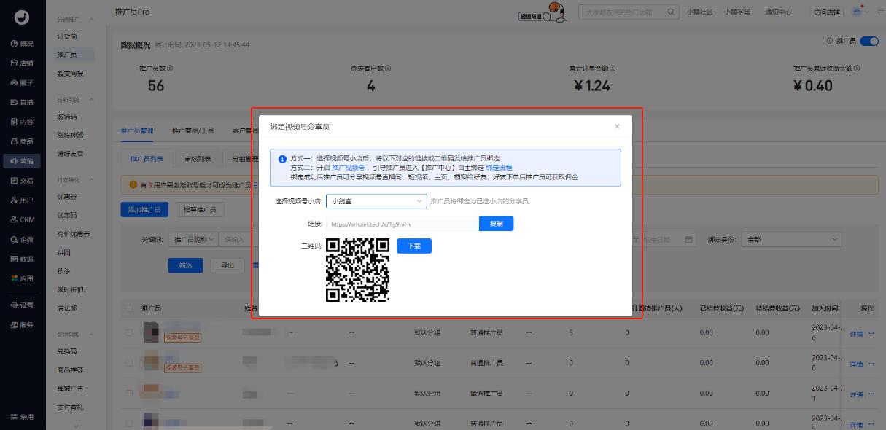Click the info icon beside 推广员数
Screen dimensions: 886x430
(x=170, y=69)
